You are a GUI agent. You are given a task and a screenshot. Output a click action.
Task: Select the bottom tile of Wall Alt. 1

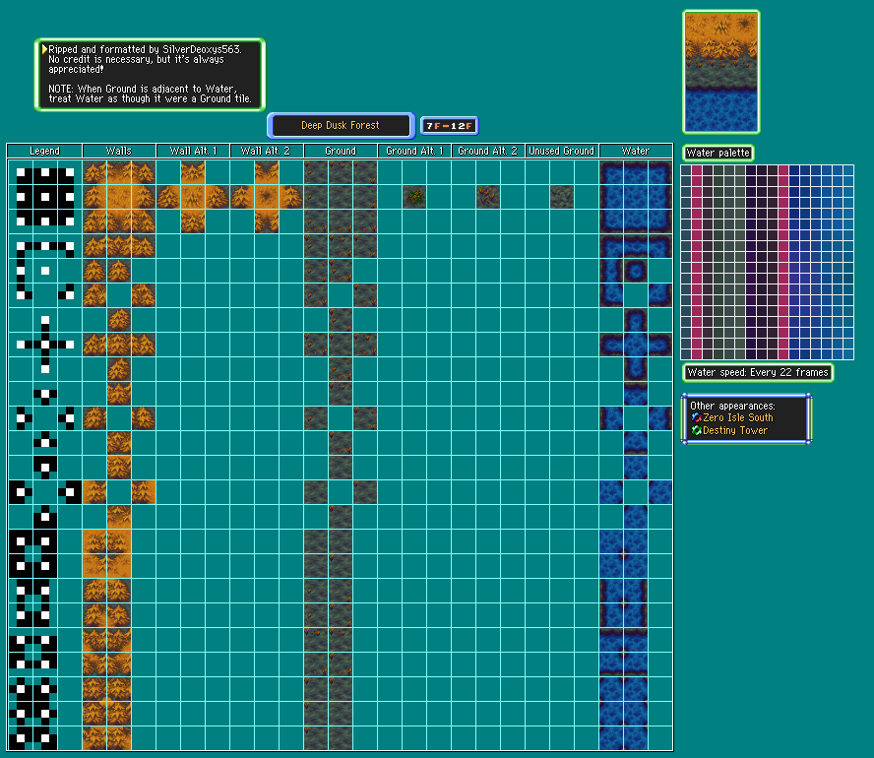tap(193, 221)
